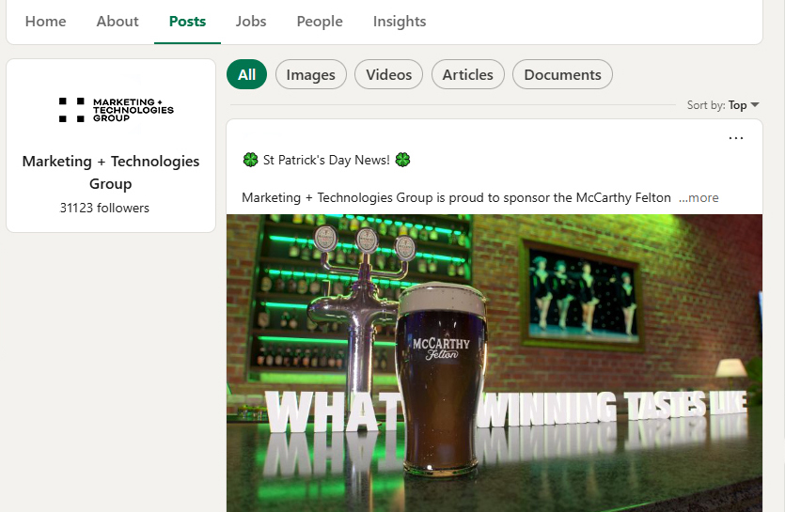The image size is (785, 512).
Task: Open the Sort by Top dropdown arrow
Action: (x=755, y=105)
